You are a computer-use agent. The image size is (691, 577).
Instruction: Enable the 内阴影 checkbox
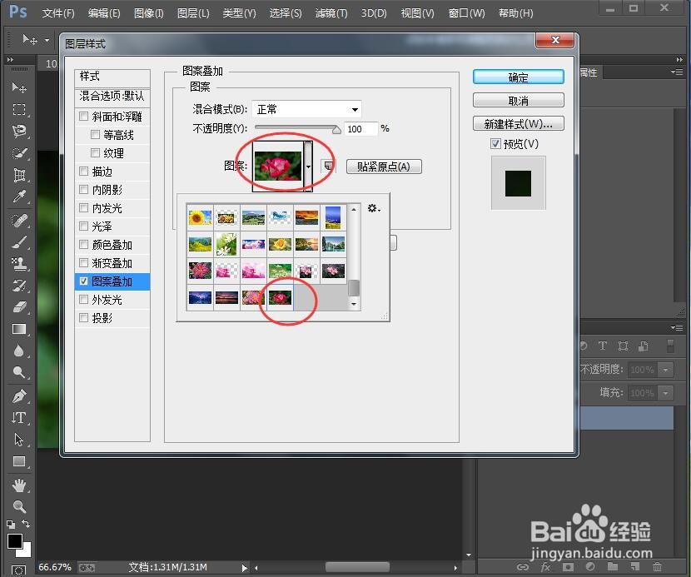[84, 190]
